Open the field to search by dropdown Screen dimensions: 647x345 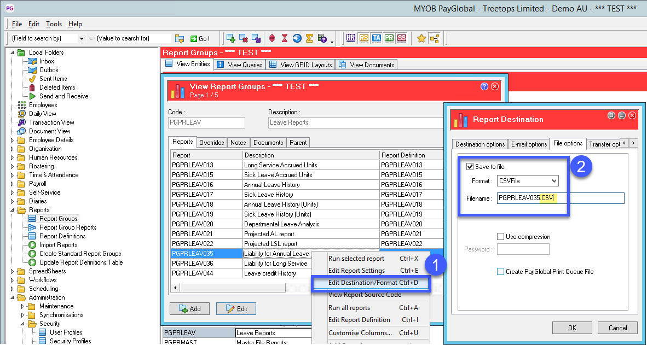click(x=82, y=39)
